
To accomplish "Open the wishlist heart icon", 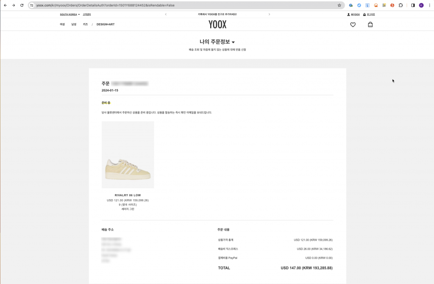I will pos(353,25).
